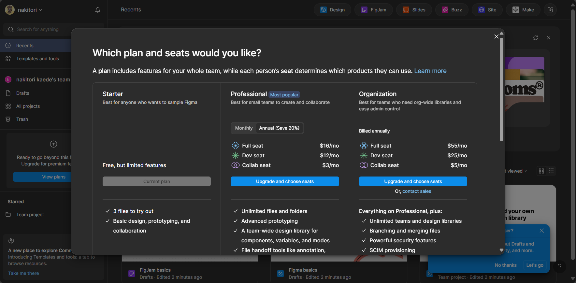Click Professional Dev seat icon

pyautogui.click(x=235, y=155)
